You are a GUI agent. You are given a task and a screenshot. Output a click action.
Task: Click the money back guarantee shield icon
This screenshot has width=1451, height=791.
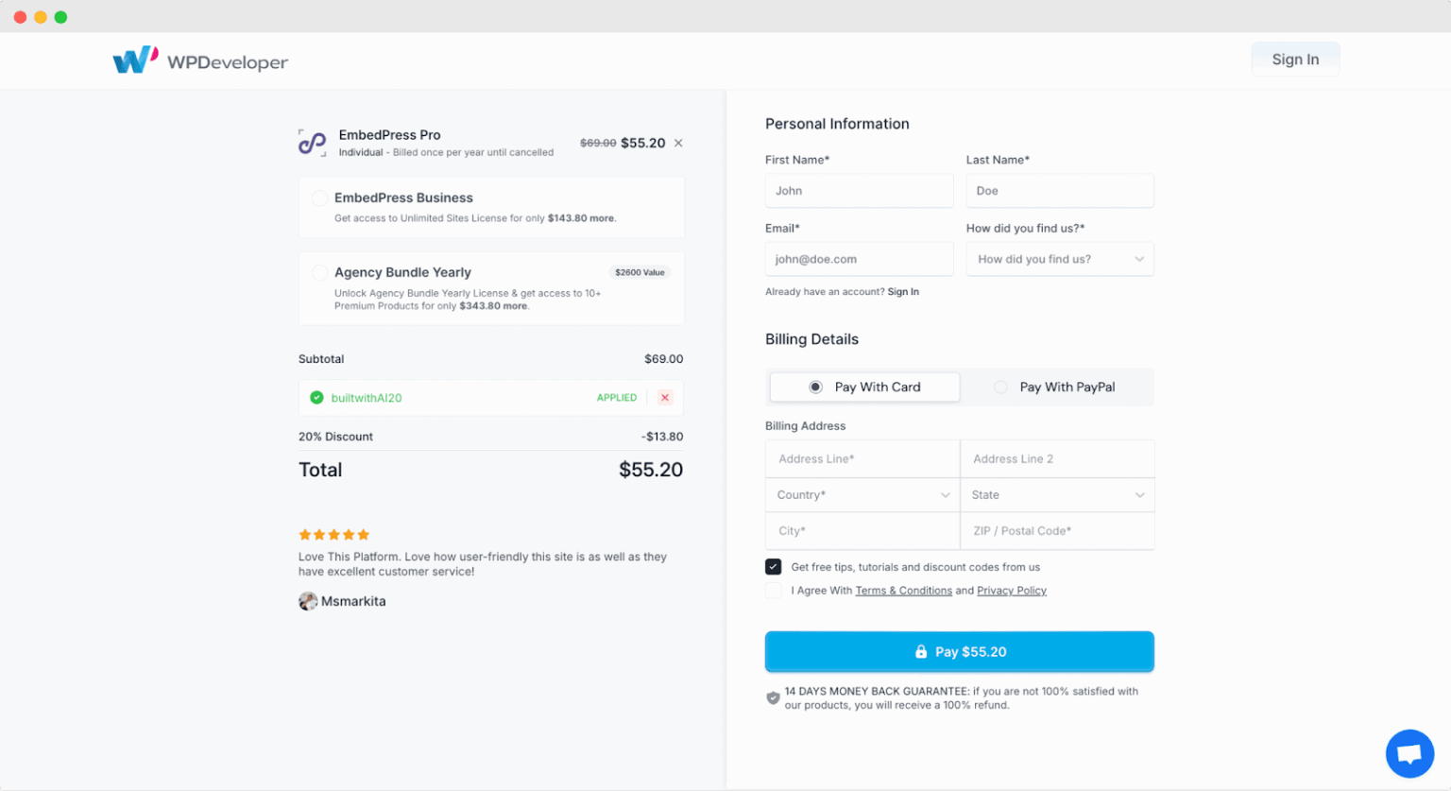tap(773, 698)
